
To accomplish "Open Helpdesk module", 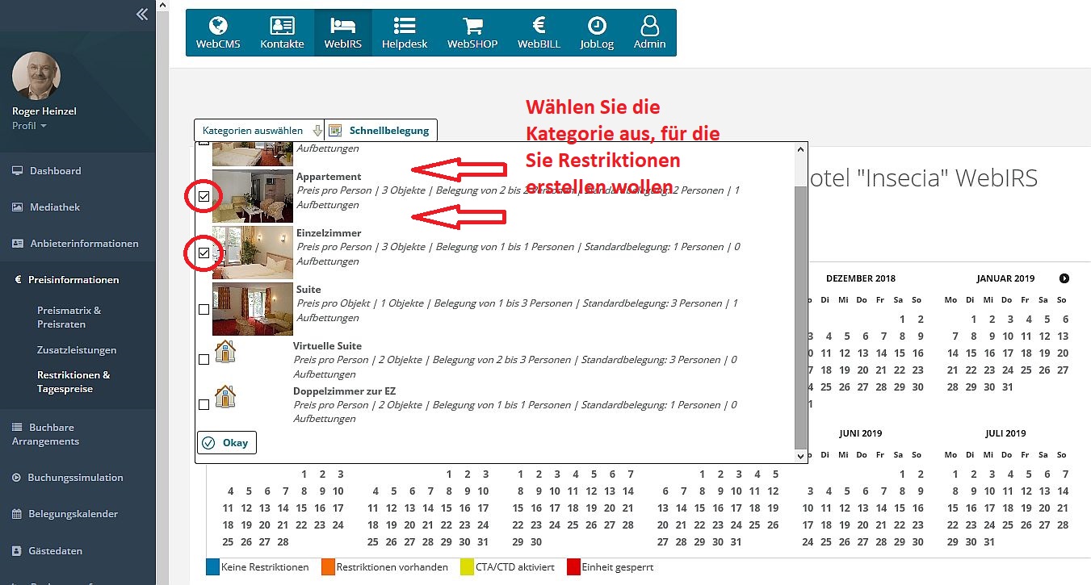I will tap(405, 33).
